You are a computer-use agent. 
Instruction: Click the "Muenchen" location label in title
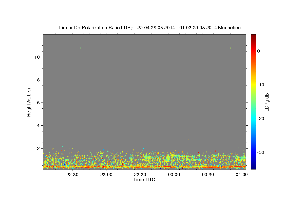229,28
